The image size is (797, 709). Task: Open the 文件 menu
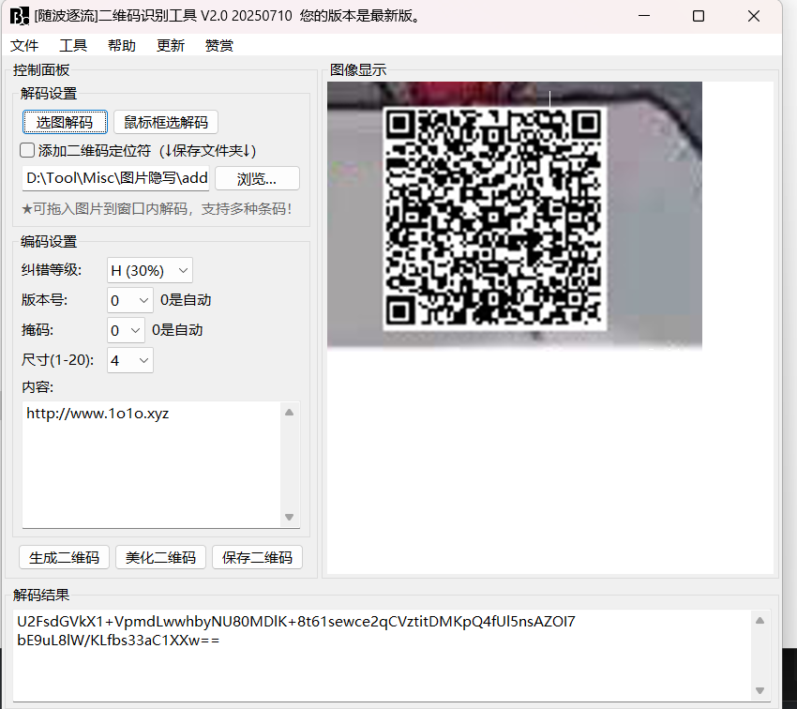24,46
